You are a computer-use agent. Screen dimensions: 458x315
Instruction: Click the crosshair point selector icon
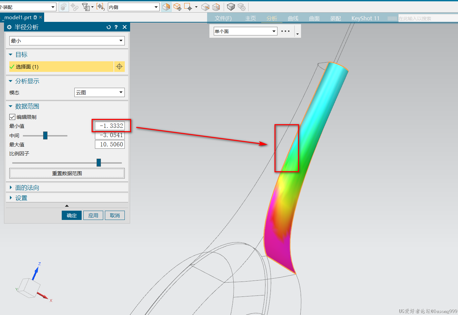119,67
